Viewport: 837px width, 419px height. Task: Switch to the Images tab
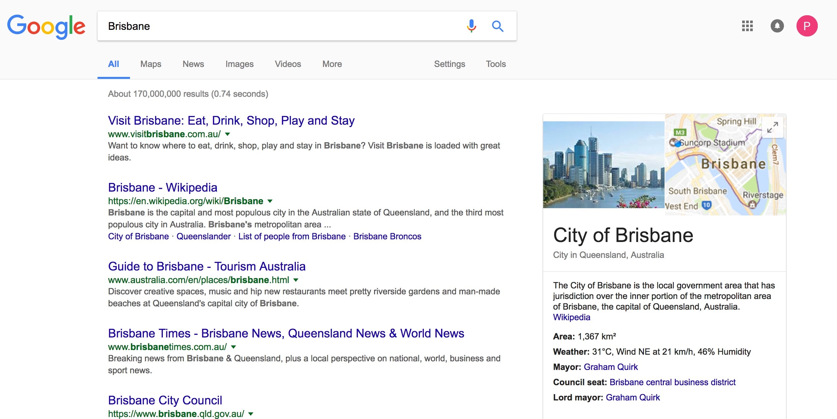[x=239, y=64]
